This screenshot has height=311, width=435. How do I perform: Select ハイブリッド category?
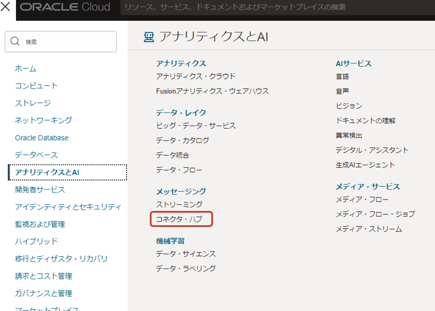36,241
